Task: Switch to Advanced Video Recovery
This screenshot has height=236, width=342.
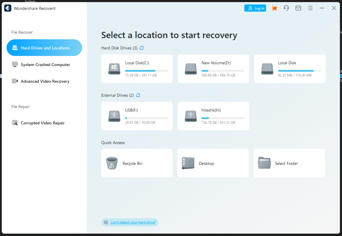Action: pos(44,81)
